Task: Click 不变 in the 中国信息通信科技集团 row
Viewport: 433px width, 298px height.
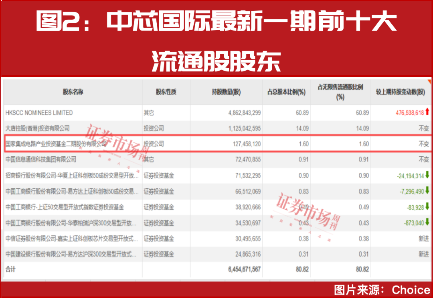Action: (x=424, y=159)
